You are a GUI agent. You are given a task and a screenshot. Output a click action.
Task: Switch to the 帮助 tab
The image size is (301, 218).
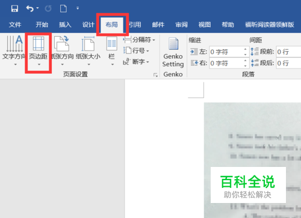(x=228, y=25)
